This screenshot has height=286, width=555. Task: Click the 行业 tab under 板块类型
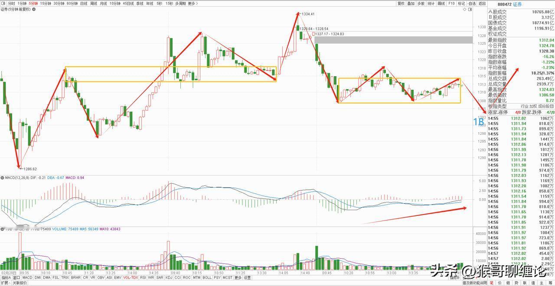525,106
